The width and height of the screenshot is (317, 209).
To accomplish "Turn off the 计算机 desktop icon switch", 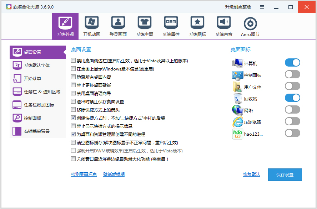I will pos(292,62).
